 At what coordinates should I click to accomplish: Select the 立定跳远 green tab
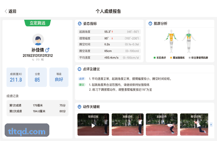38,23
